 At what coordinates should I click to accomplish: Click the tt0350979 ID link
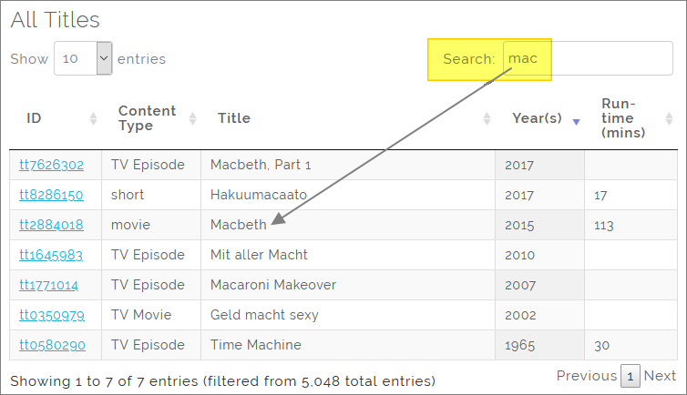pyautogui.click(x=51, y=315)
